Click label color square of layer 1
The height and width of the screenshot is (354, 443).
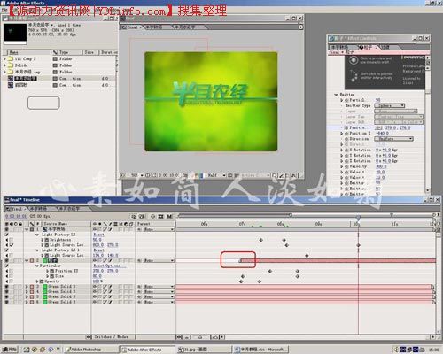tap(32, 229)
